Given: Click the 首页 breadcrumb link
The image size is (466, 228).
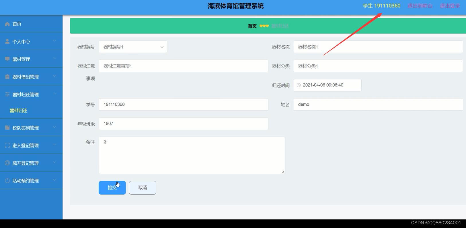Looking at the screenshot, I should point(252,26).
